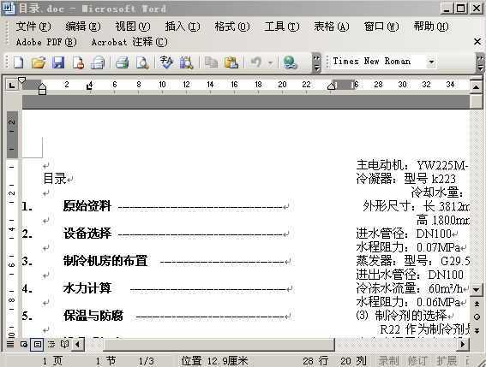The width and height of the screenshot is (486, 367).
Task: Click the 设备选择 table of contents entry
Action: (87, 234)
